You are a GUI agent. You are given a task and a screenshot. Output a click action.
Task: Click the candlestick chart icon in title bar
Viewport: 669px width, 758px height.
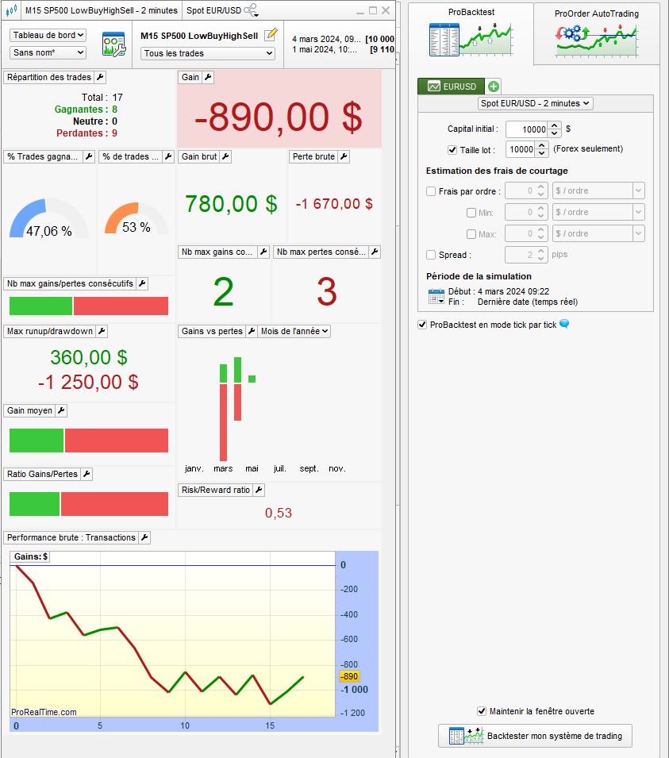tap(12, 10)
